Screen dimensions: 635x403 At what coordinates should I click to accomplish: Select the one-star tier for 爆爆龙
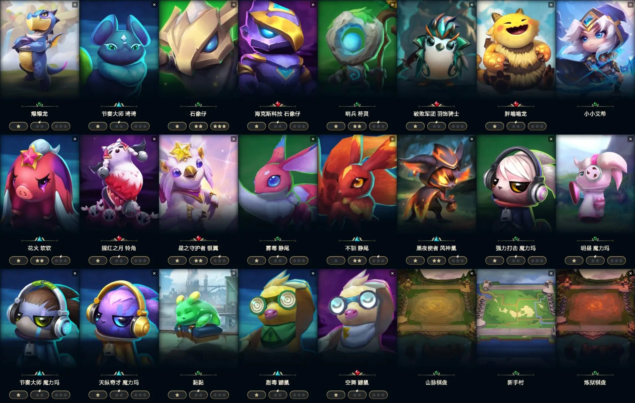point(19,126)
